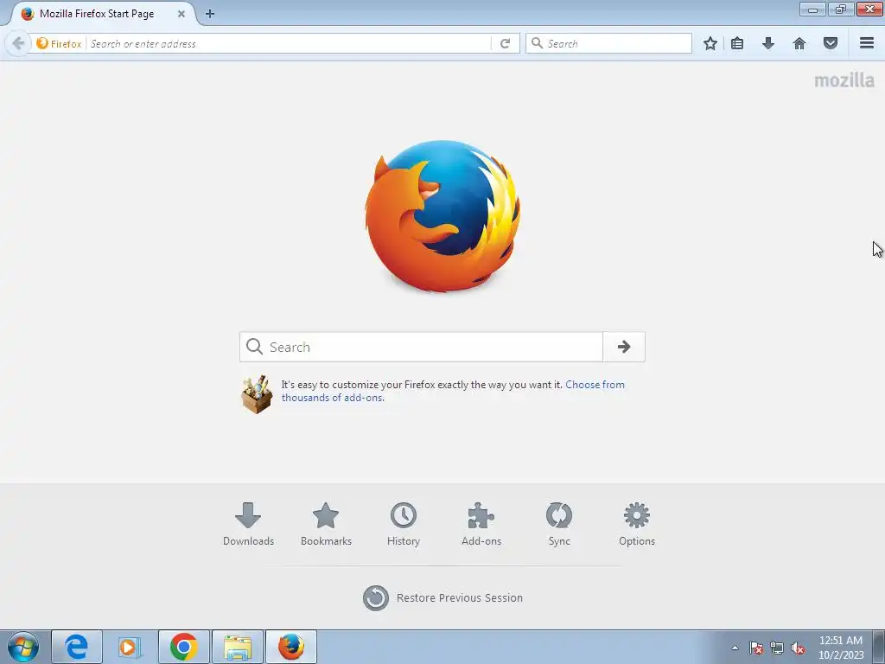The width and height of the screenshot is (885, 664).
Task: Click the muted volume tray icon
Action: click(798, 648)
